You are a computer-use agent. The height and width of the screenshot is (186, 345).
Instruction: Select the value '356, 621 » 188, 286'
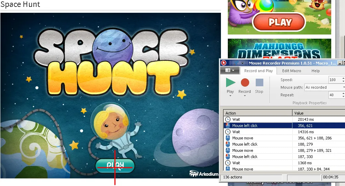(315, 138)
